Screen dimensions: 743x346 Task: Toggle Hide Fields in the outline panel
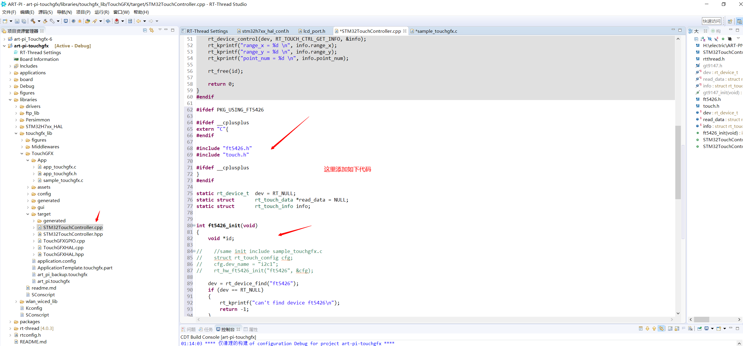tap(710, 39)
